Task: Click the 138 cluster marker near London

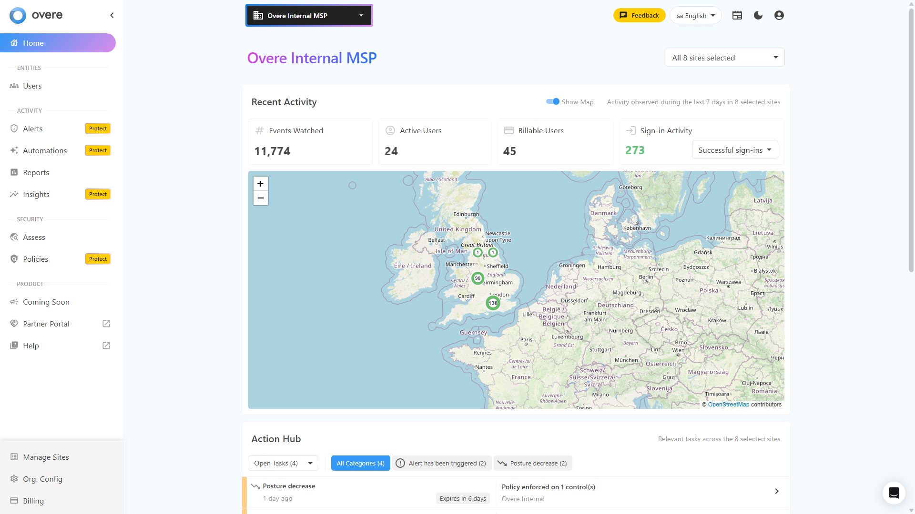Action: 492,303
